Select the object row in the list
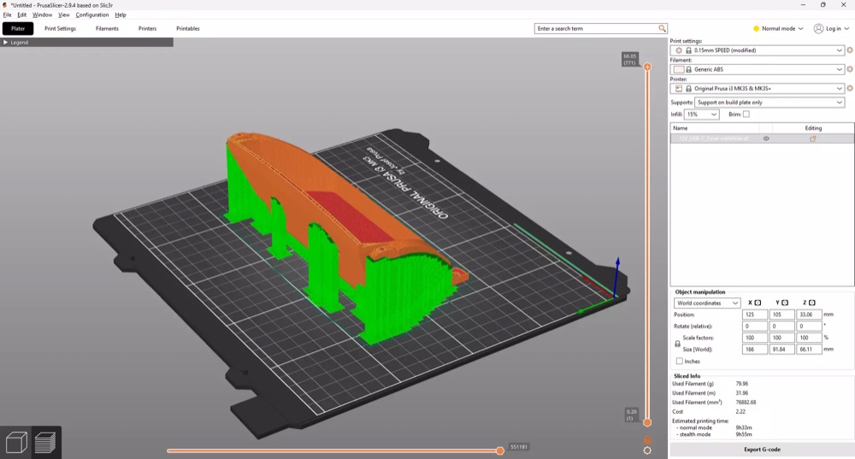The width and height of the screenshot is (855, 459). (x=762, y=139)
